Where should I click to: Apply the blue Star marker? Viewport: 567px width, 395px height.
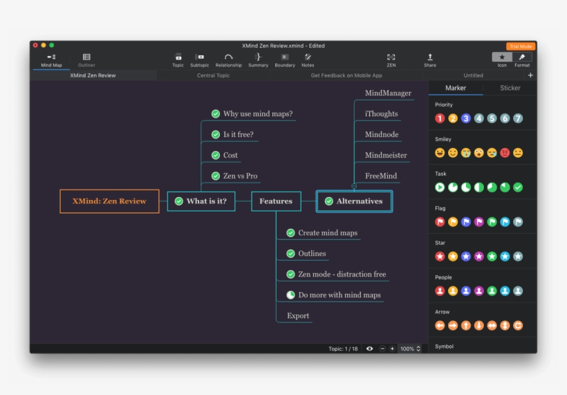pyautogui.click(x=466, y=257)
